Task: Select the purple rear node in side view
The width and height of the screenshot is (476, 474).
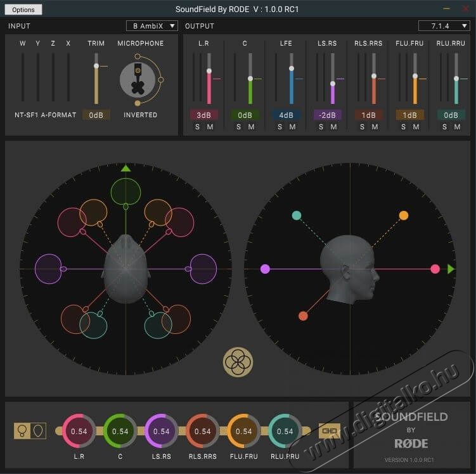Action: click(x=265, y=269)
